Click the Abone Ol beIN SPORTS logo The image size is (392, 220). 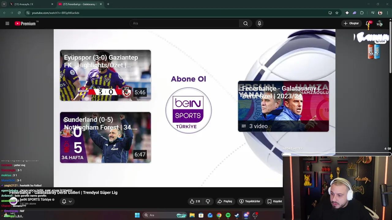point(188,110)
